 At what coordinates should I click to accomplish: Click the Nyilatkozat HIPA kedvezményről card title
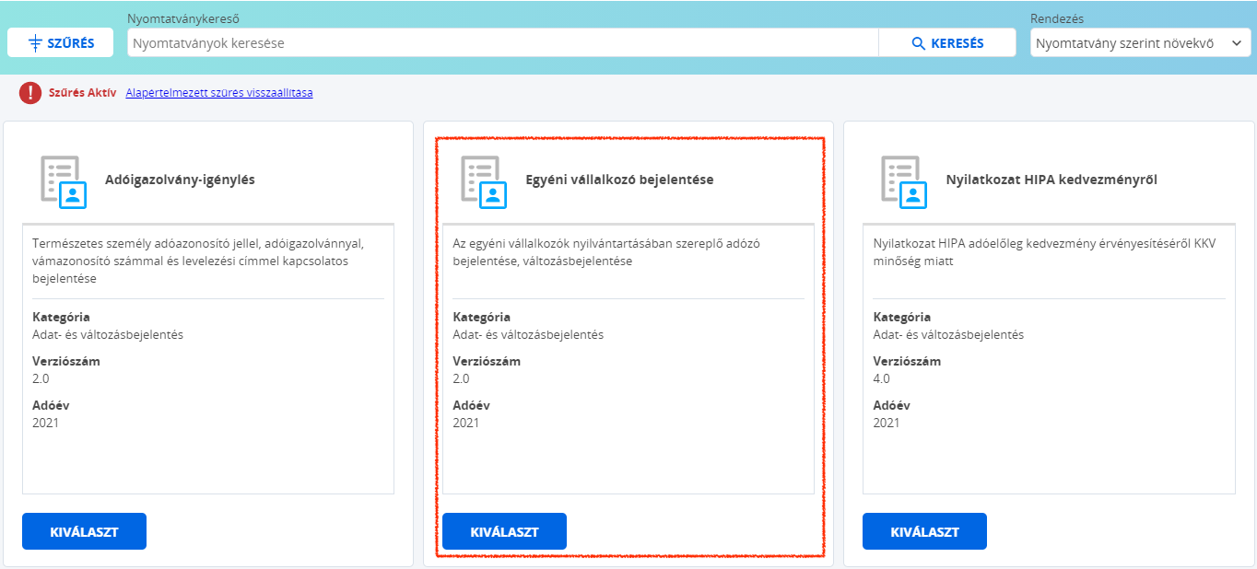click(1051, 180)
